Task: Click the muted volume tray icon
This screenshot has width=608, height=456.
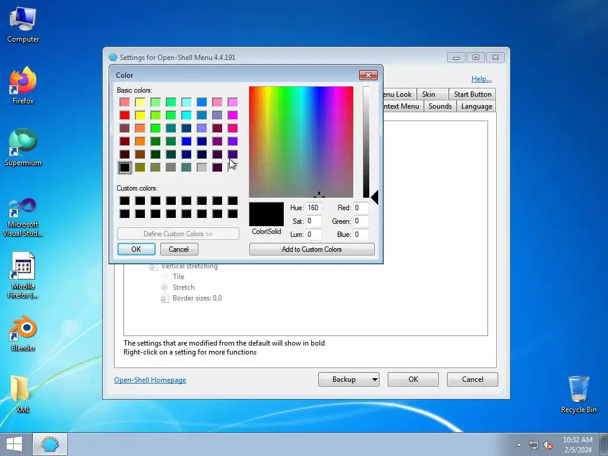Action: pos(548,445)
